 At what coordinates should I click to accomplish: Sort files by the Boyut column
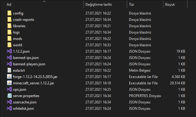click(175, 5)
